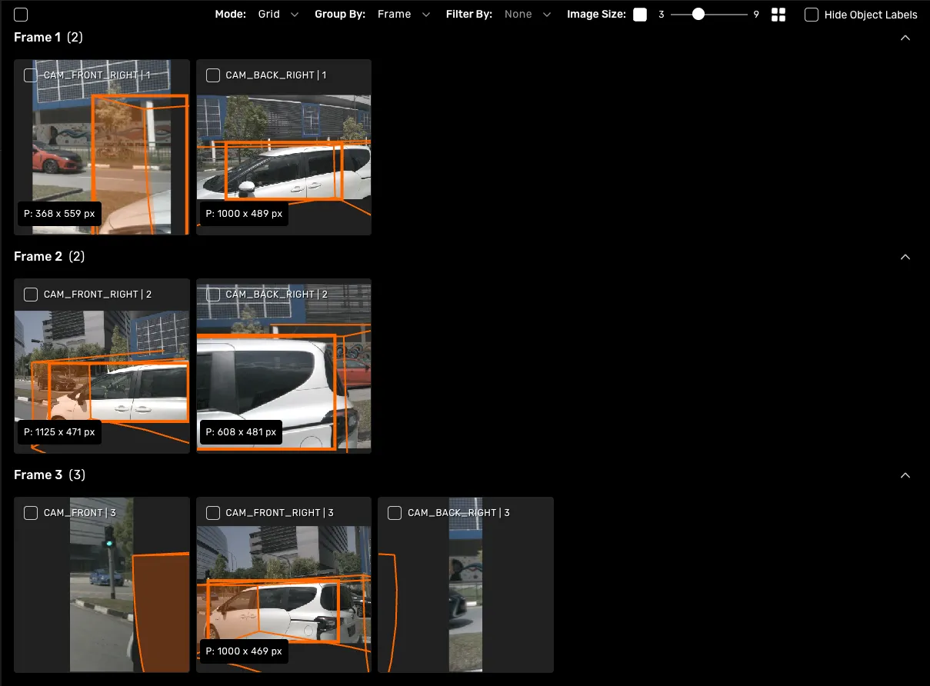Image resolution: width=930 pixels, height=686 pixels.
Task: Tick the CAM_BACK_RIGHT | 3 checkbox
Action: (395, 512)
